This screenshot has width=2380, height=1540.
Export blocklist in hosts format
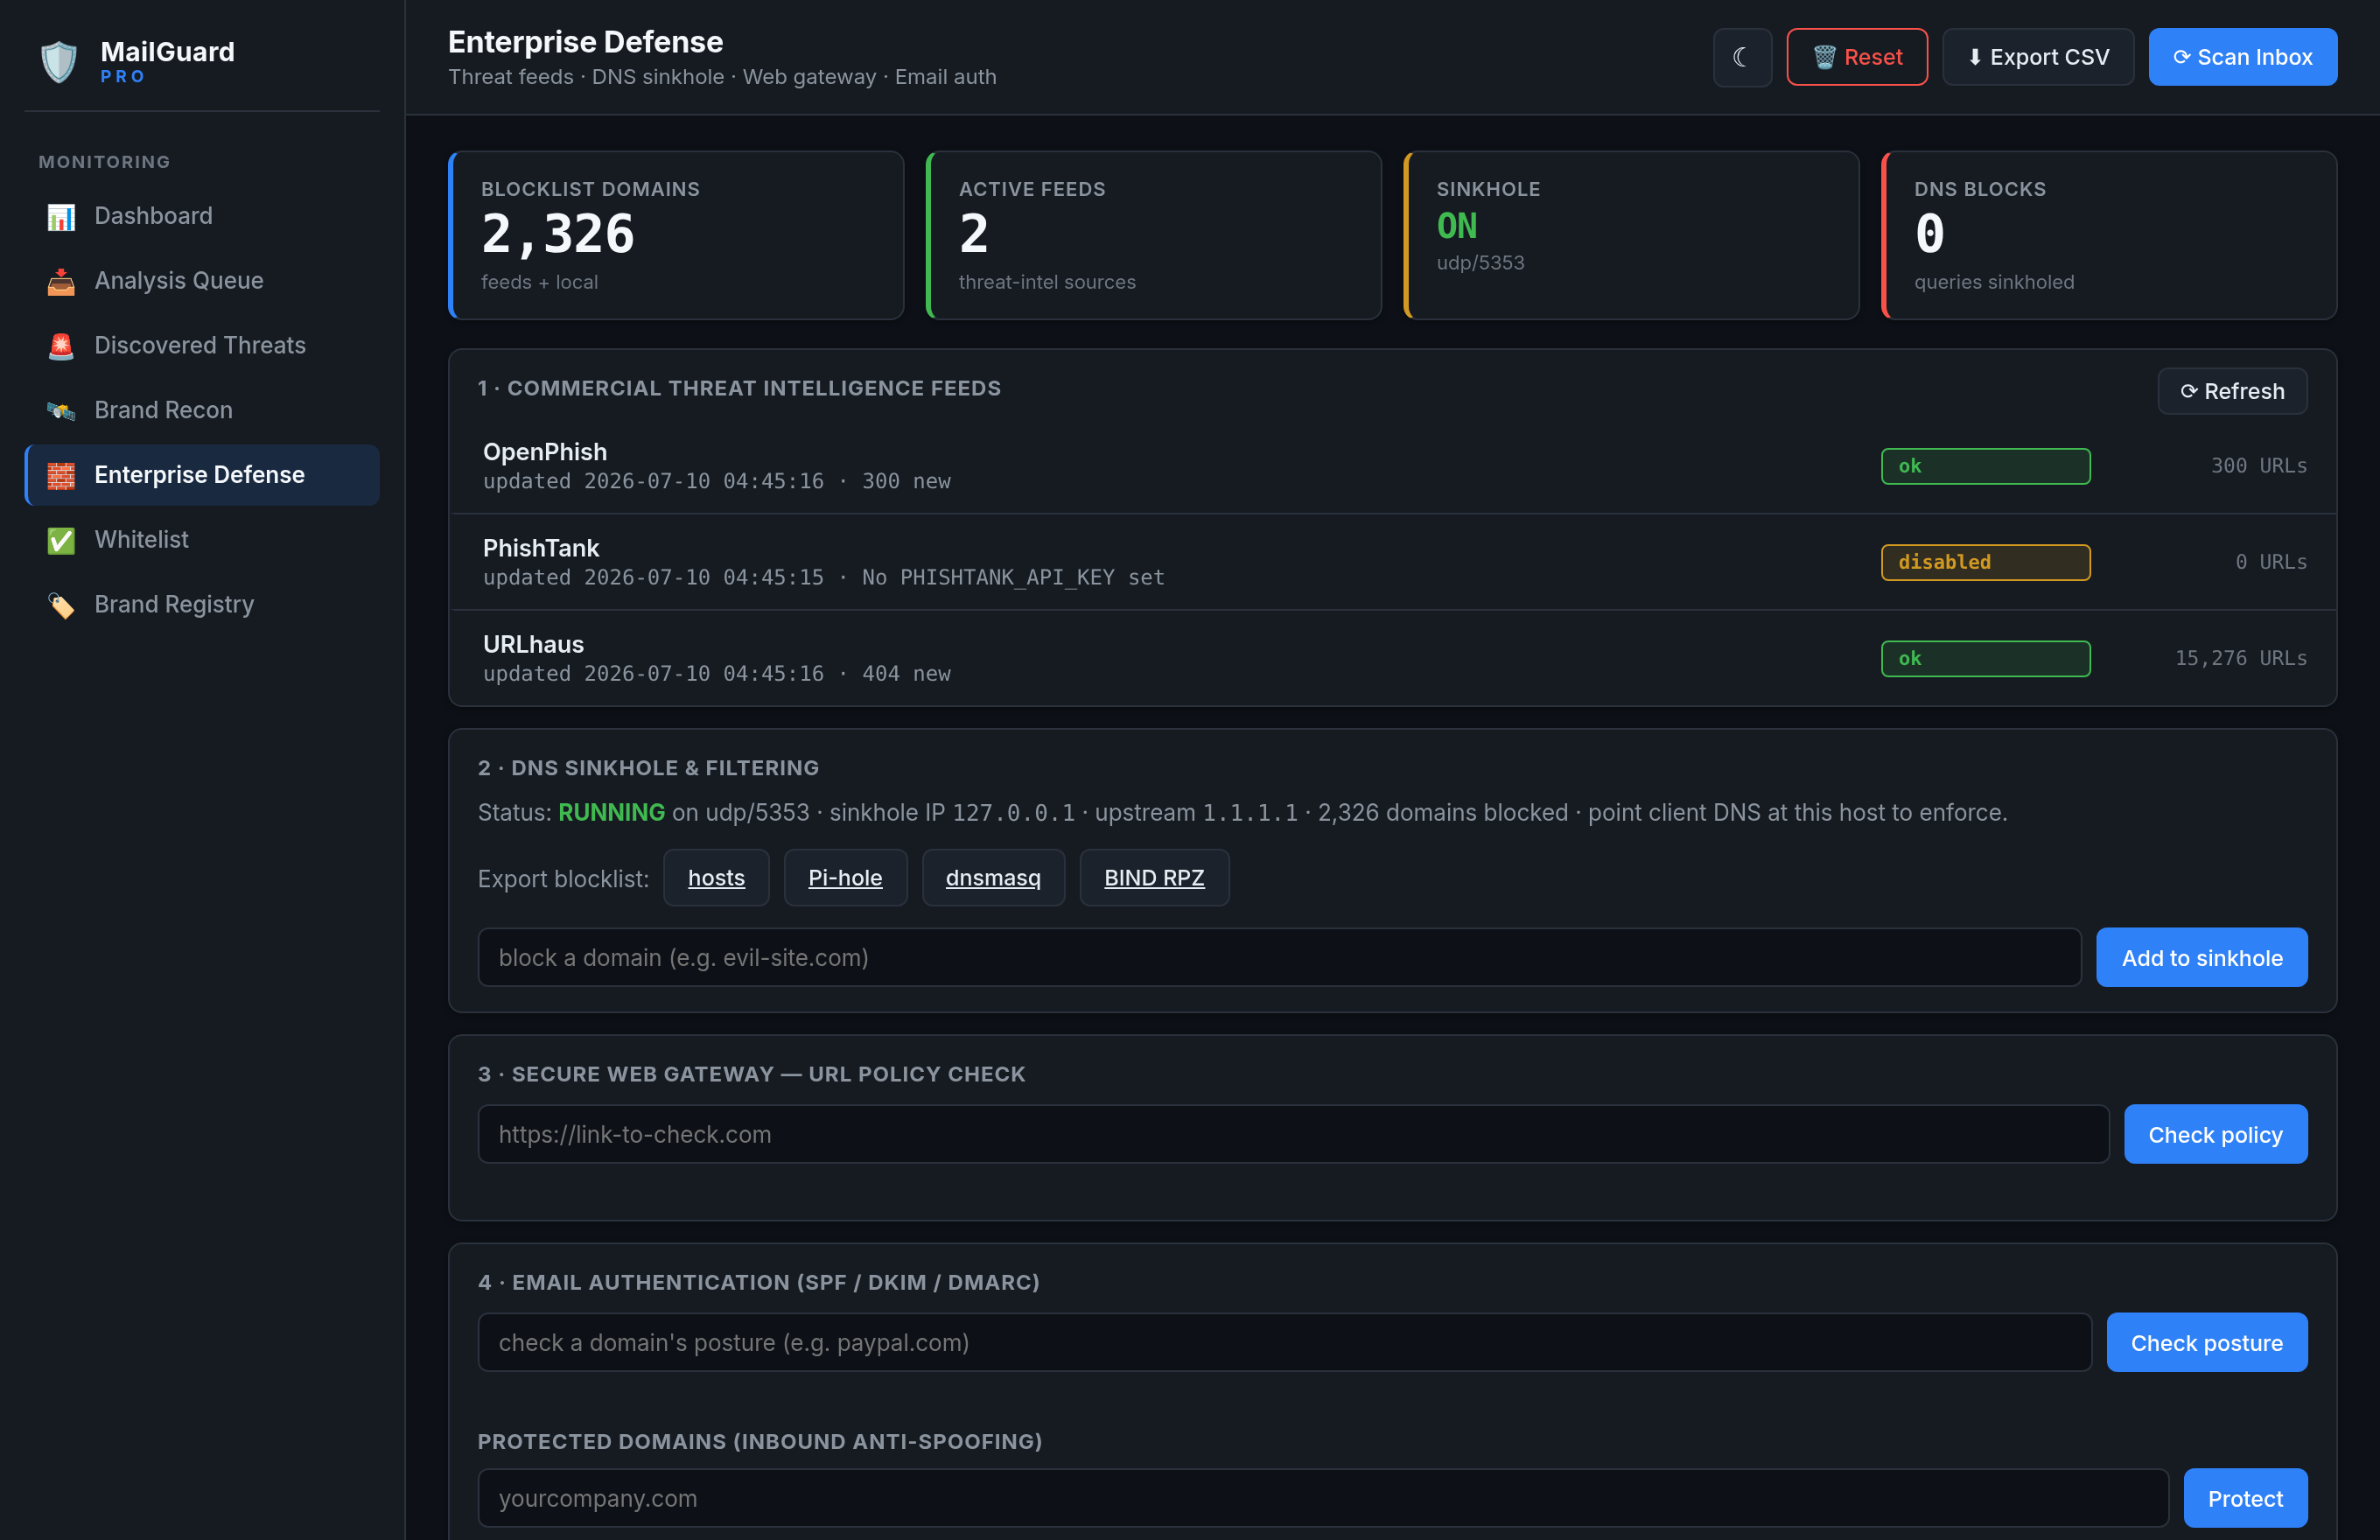[716, 878]
